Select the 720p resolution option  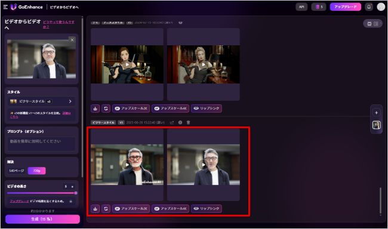tap(36, 171)
